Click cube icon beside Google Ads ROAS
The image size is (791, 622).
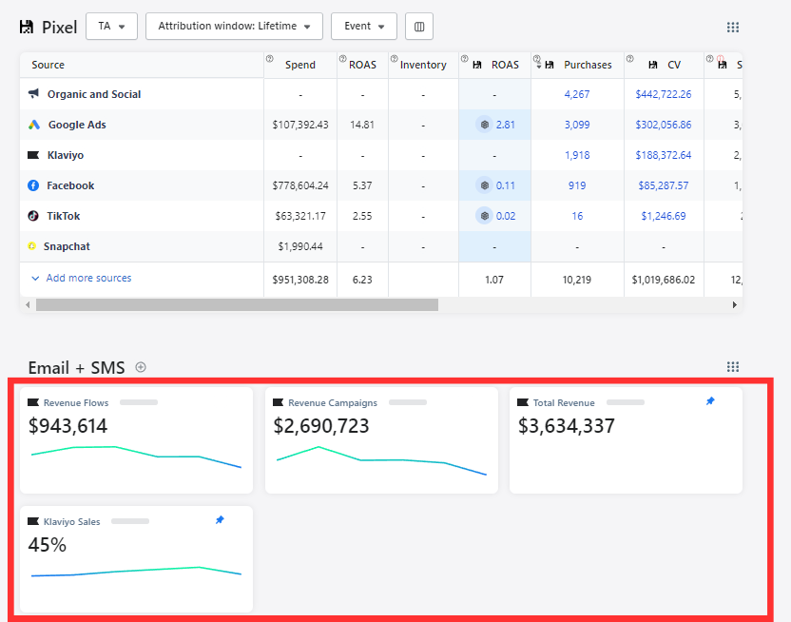[484, 125]
